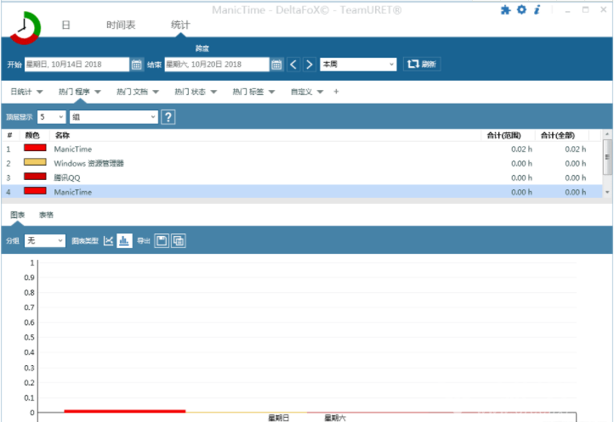Image resolution: width=614 pixels, height=422 pixels.
Task: Click yellow swatch for Windows 资源管理器
Action: pyautogui.click(x=35, y=162)
